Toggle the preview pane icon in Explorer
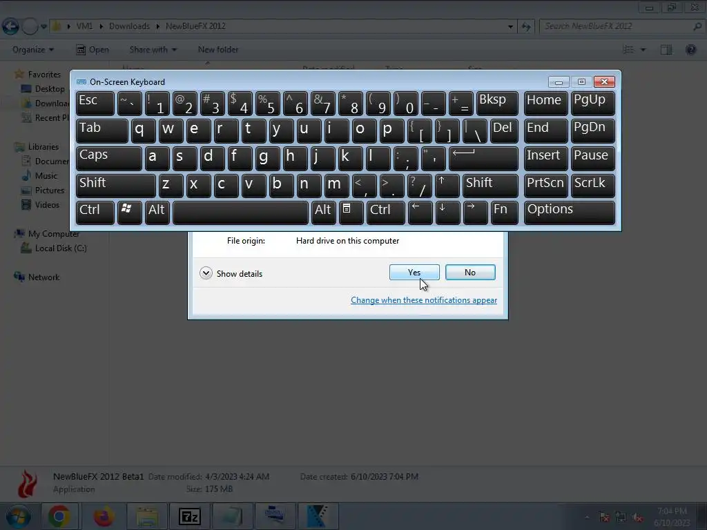The image size is (707, 530). 666,50
